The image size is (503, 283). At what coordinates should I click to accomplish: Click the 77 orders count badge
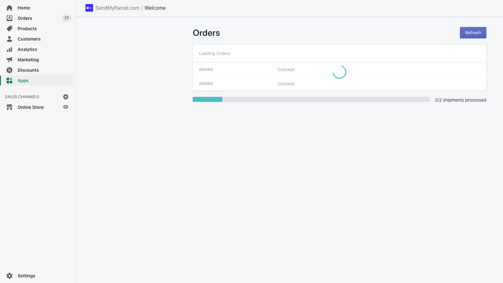point(66,18)
